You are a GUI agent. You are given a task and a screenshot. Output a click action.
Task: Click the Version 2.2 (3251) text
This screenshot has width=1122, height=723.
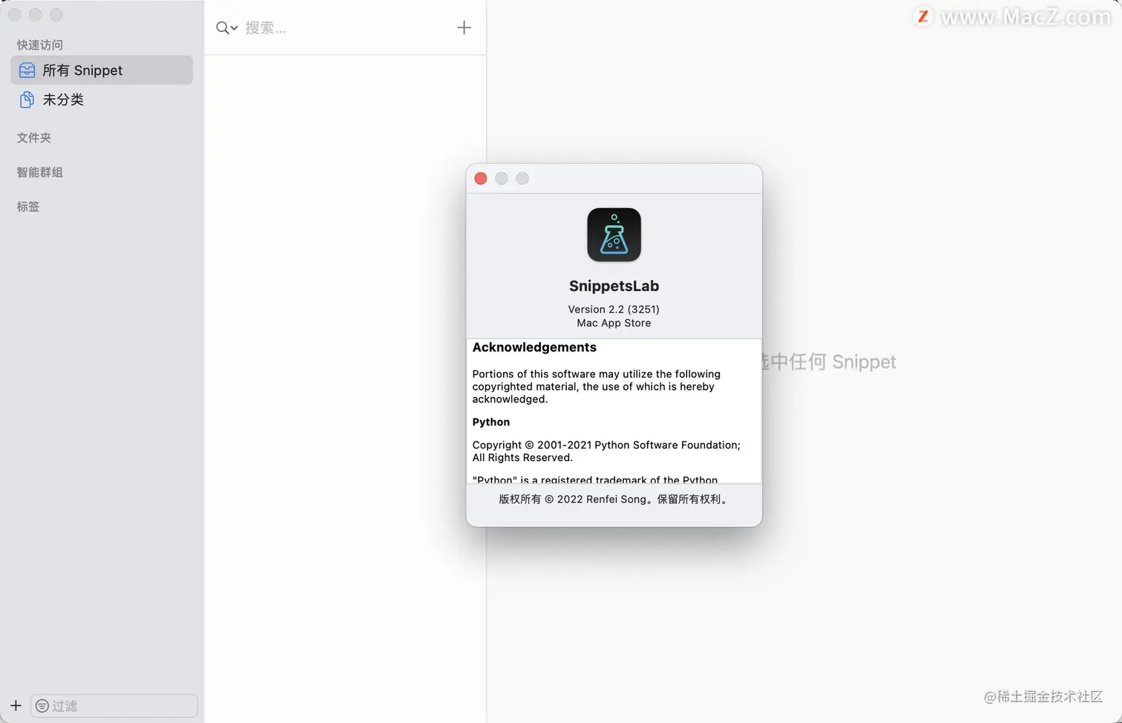tap(614, 309)
